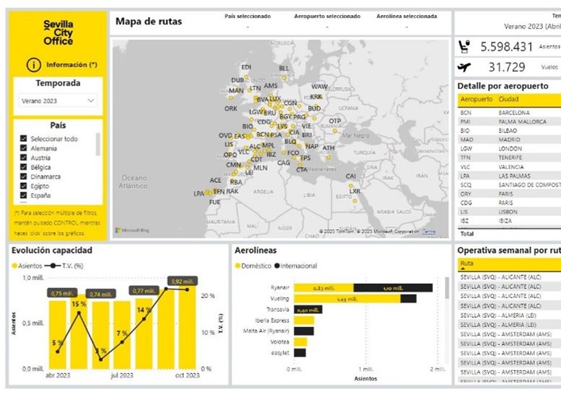561x399 pixels.
Task: Select the LIS LISBON table row
Action: pyautogui.click(x=509, y=212)
